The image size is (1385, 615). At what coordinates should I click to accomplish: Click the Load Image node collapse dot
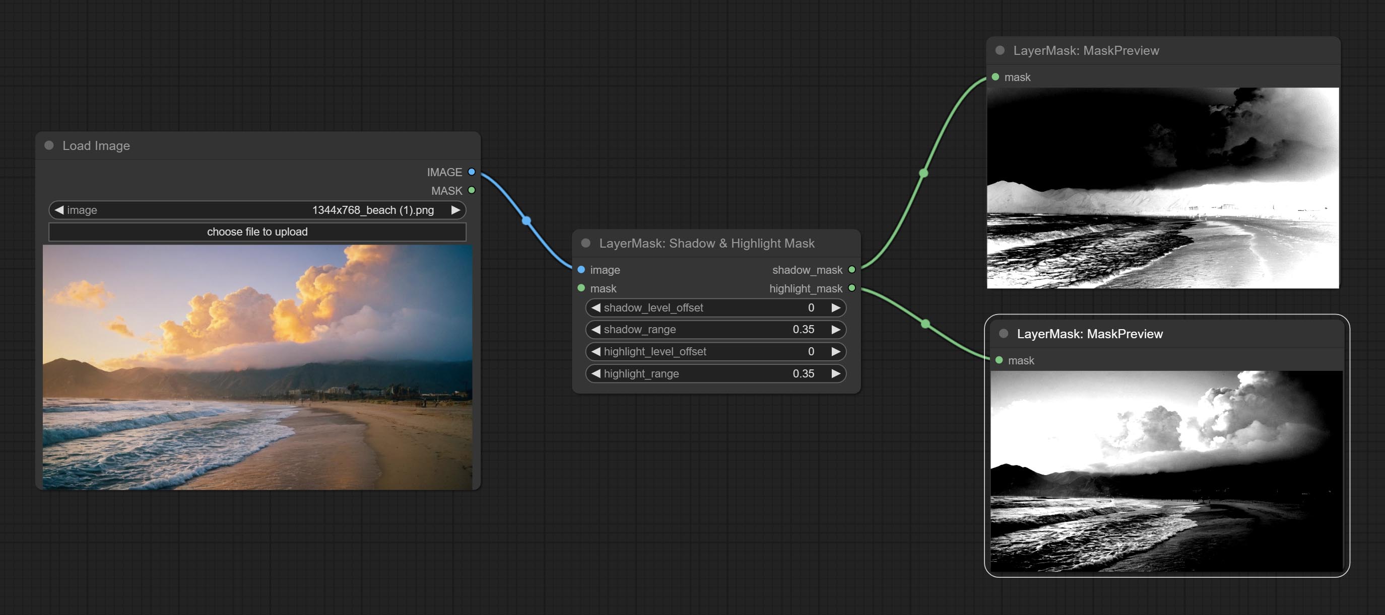coord(49,145)
